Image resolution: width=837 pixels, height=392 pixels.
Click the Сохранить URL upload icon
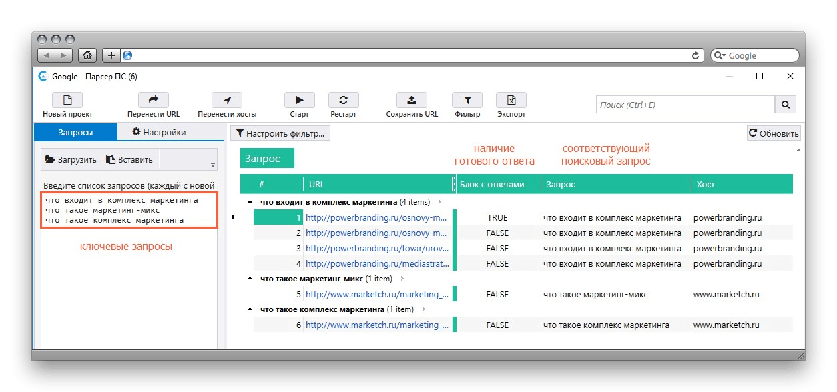pyautogui.click(x=412, y=100)
